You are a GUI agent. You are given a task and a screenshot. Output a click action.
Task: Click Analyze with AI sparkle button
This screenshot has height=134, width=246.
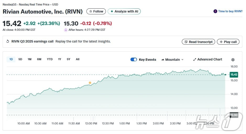pyautogui.click(x=124, y=11)
